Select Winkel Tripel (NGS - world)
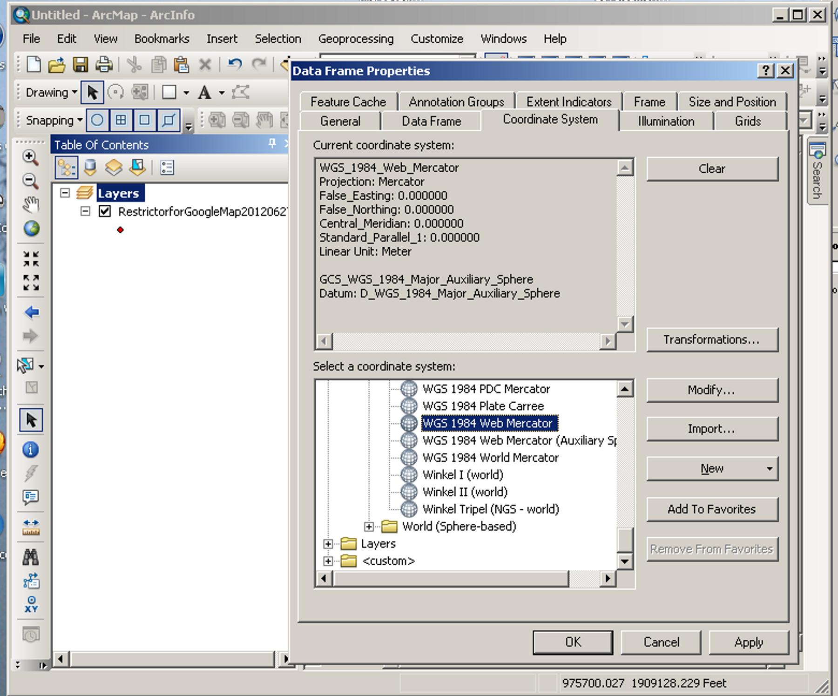The height and width of the screenshot is (696, 838). 491,509
